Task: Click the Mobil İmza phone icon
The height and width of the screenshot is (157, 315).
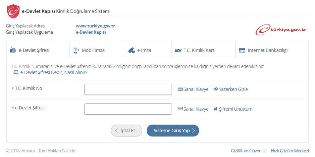Action: coord(76,51)
